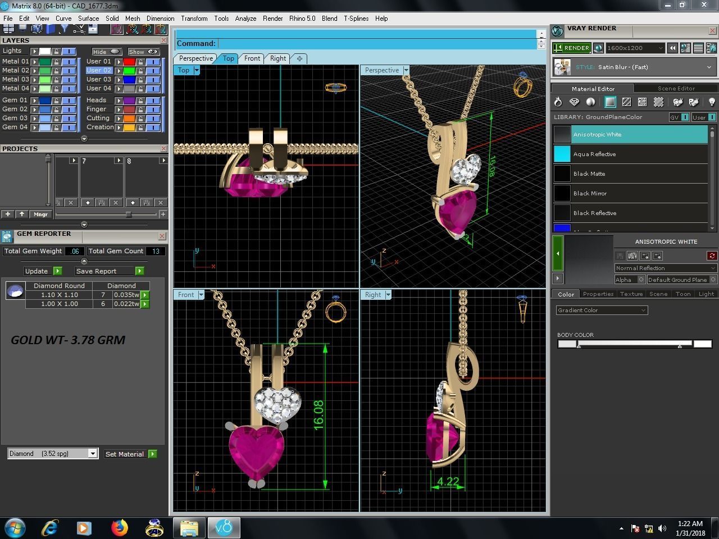Toggle visibility switch of Gem 01 layer
This screenshot has width=719, height=539.
(69, 101)
